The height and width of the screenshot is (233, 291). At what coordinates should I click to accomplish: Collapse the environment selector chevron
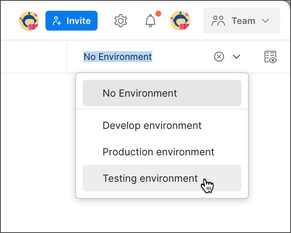coord(236,57)
